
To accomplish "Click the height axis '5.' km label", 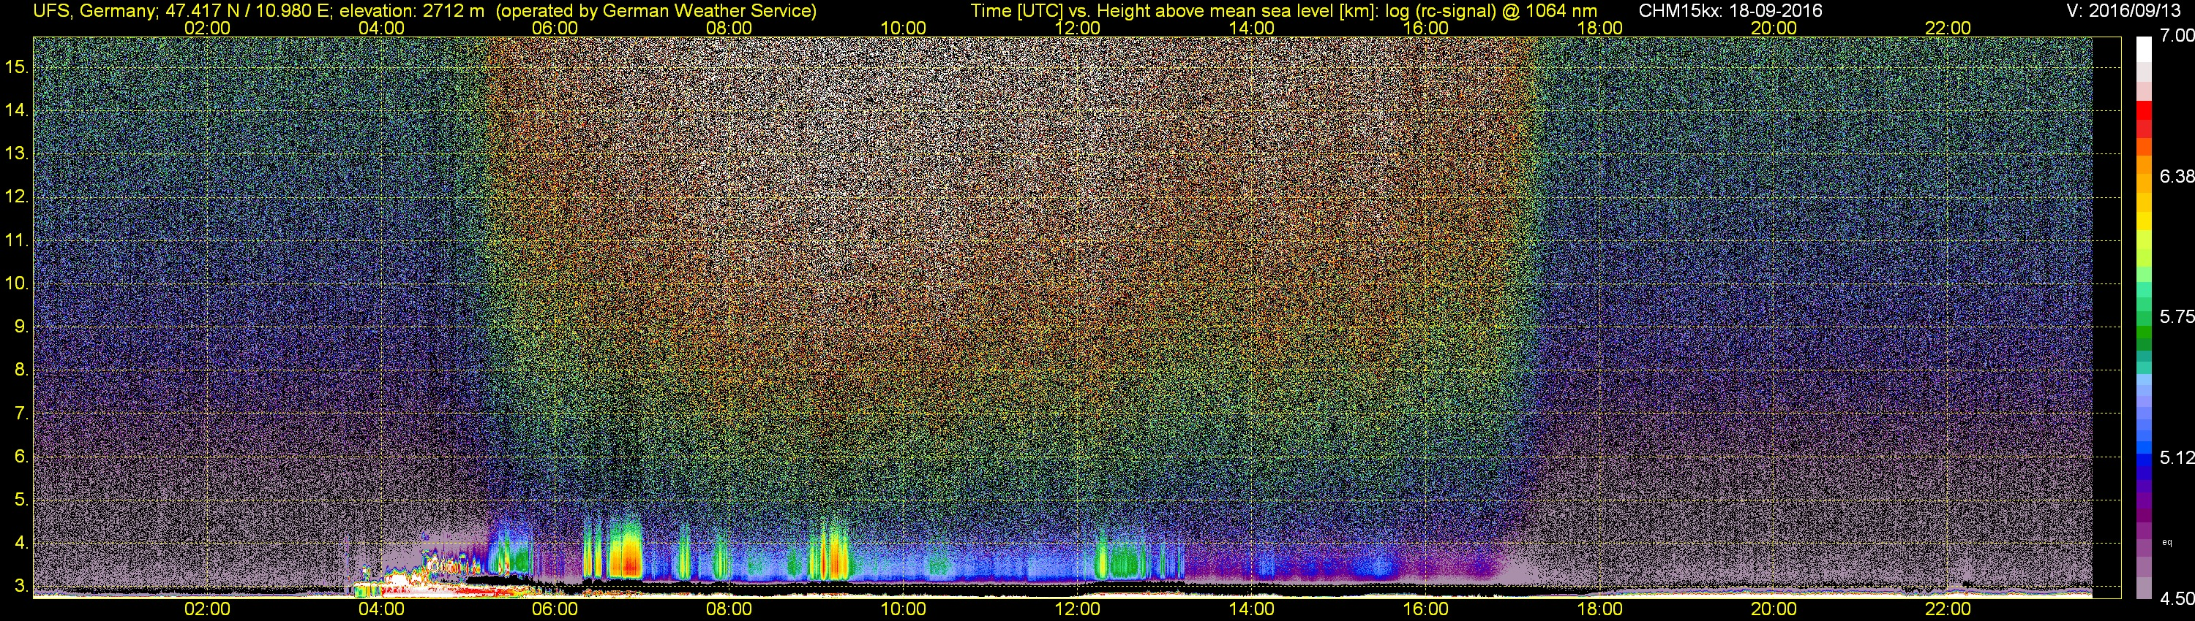I will 21,499.
